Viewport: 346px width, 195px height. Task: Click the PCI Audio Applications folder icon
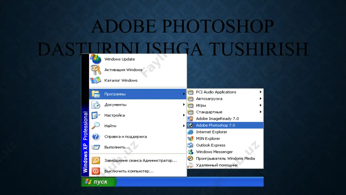click(190, 92)
